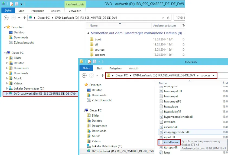Open the blue Datei menu in sources window
228x155 pixels.
(86, 68)
